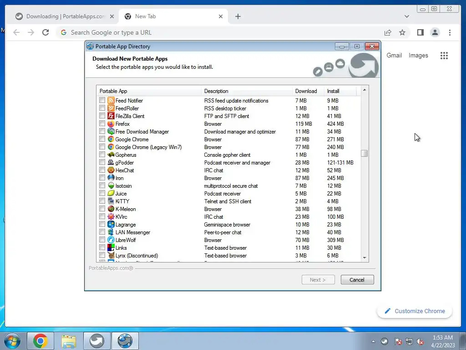Check the Feed Notifier checkbox
The width and height of the screenshot is (466, 350).
[x=102, y=100]
